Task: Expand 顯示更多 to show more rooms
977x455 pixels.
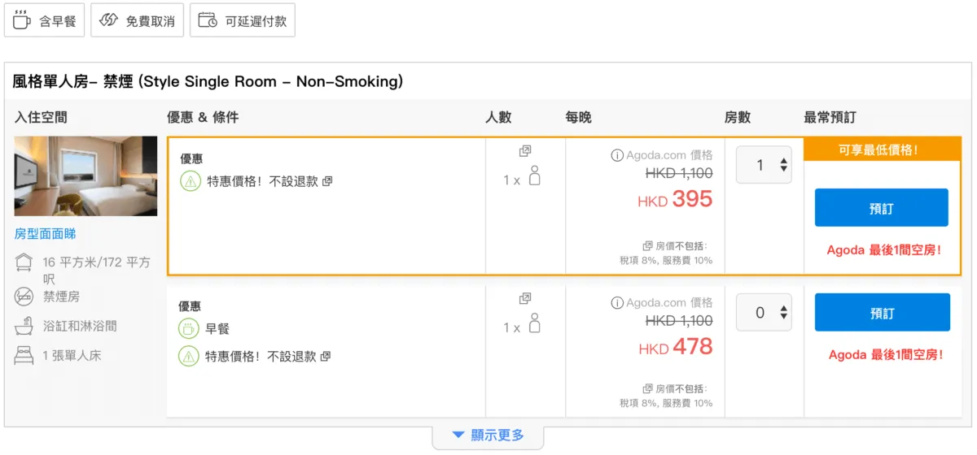Action: [488, 435]
